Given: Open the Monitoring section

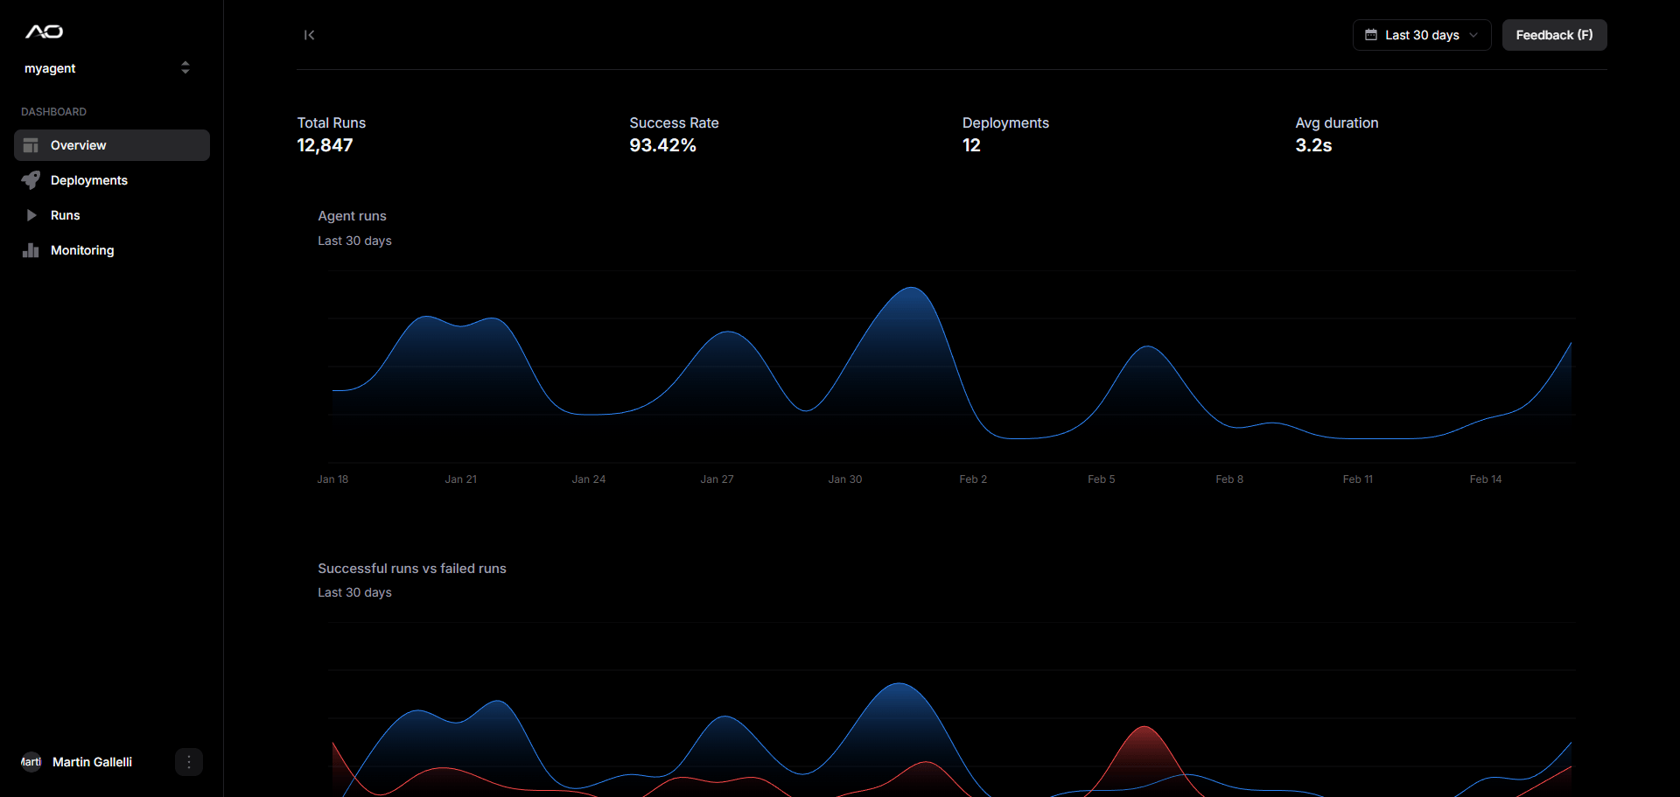Looking at the screenshot, I should (x=82, y=250).
